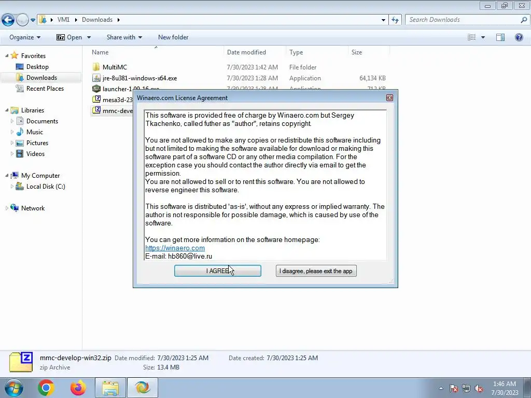This screenshot has width=531, height=398.
Task: Expand the arrow after Downloads breadcrumb
Action: pyautogui.click(x=119, y=20)
